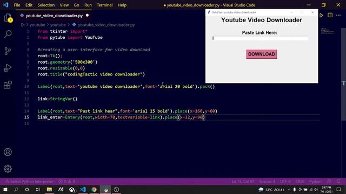This screenshot has width=346, height=194.
Task: Open the Windows Action Center
Action: (x=339, y=189)
